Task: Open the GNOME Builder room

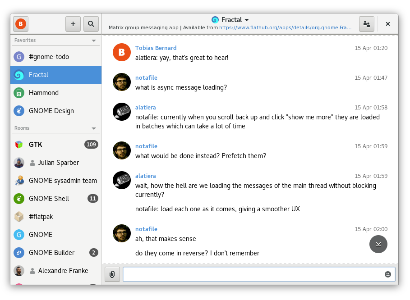Action: [56, 253]
